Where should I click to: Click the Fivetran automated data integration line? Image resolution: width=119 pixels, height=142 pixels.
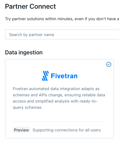pyautogui.click(x=56, y=89)
